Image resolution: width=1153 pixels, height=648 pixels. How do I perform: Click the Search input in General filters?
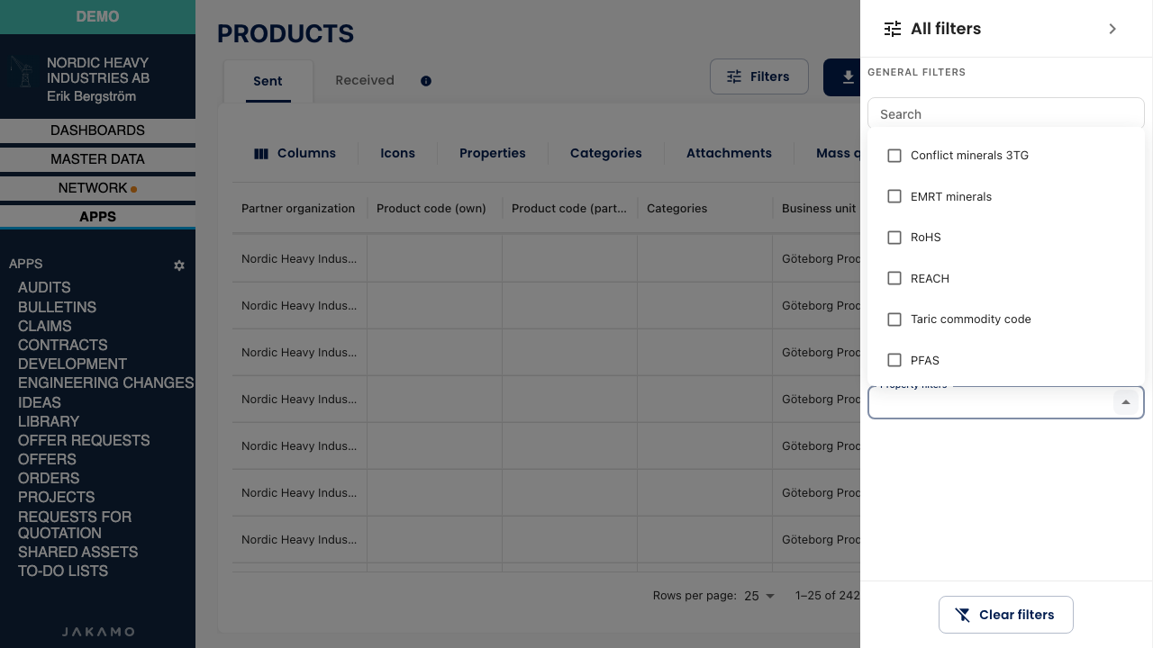[x=1006, y=114]
